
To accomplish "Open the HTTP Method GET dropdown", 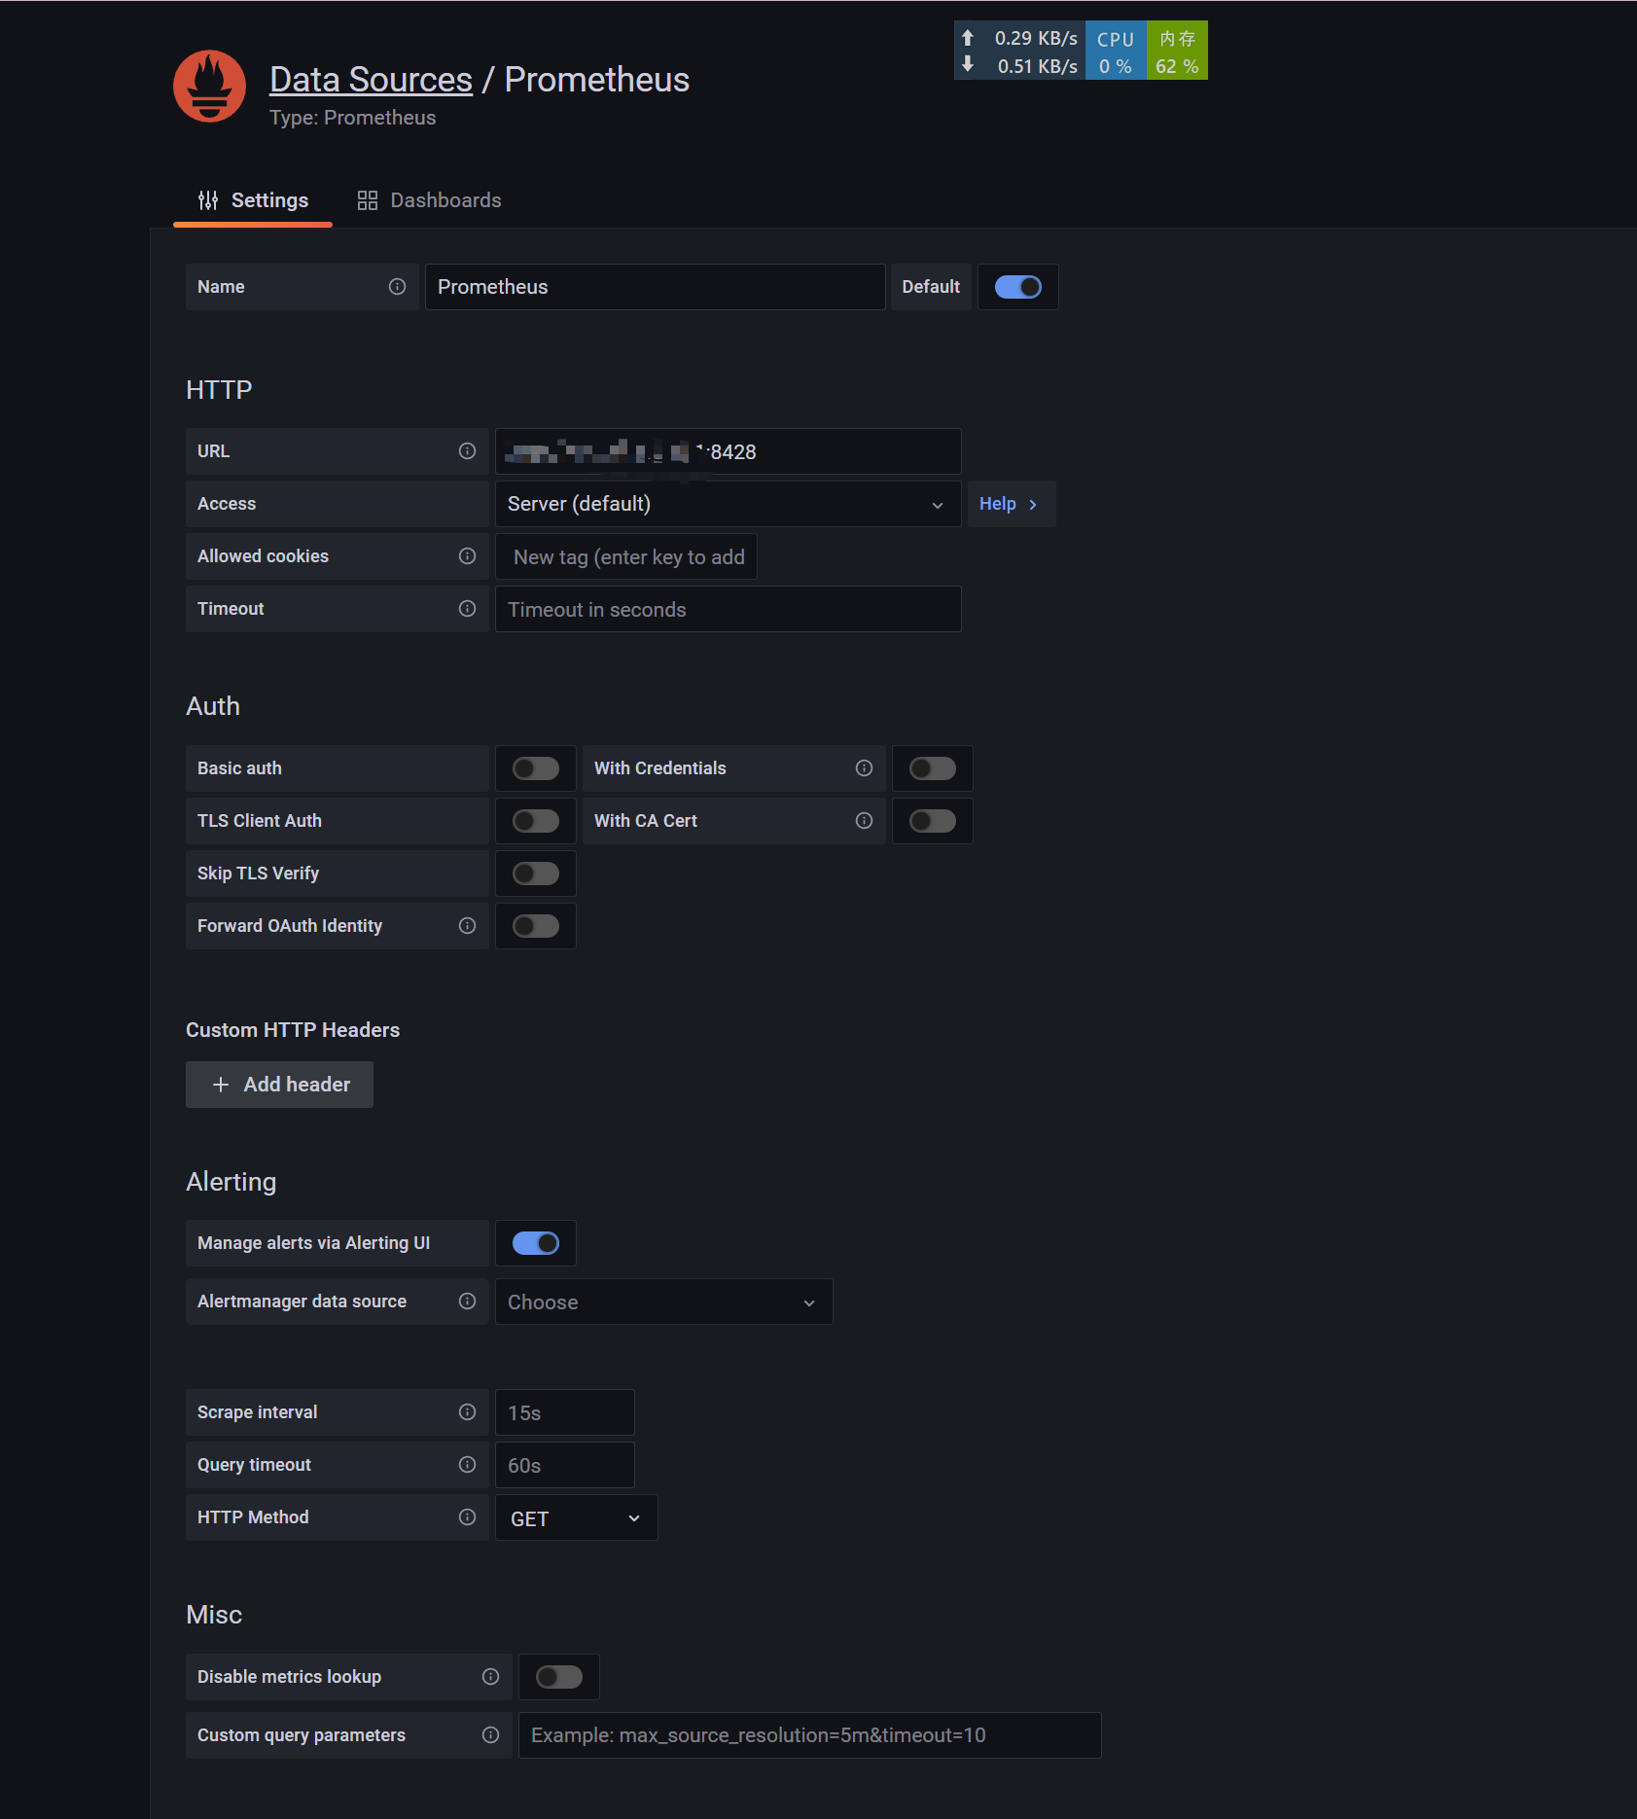I will pos(577,1517).
